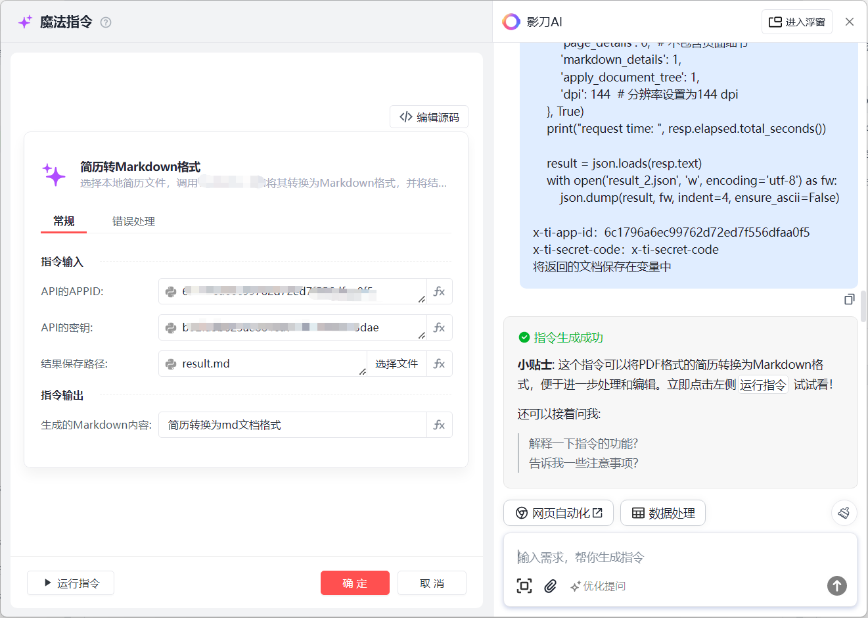Click 进入浮窗 floating window button

pos(797,22)
